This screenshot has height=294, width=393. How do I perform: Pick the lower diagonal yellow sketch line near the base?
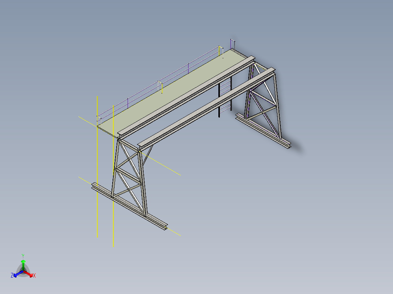[85, 180]
